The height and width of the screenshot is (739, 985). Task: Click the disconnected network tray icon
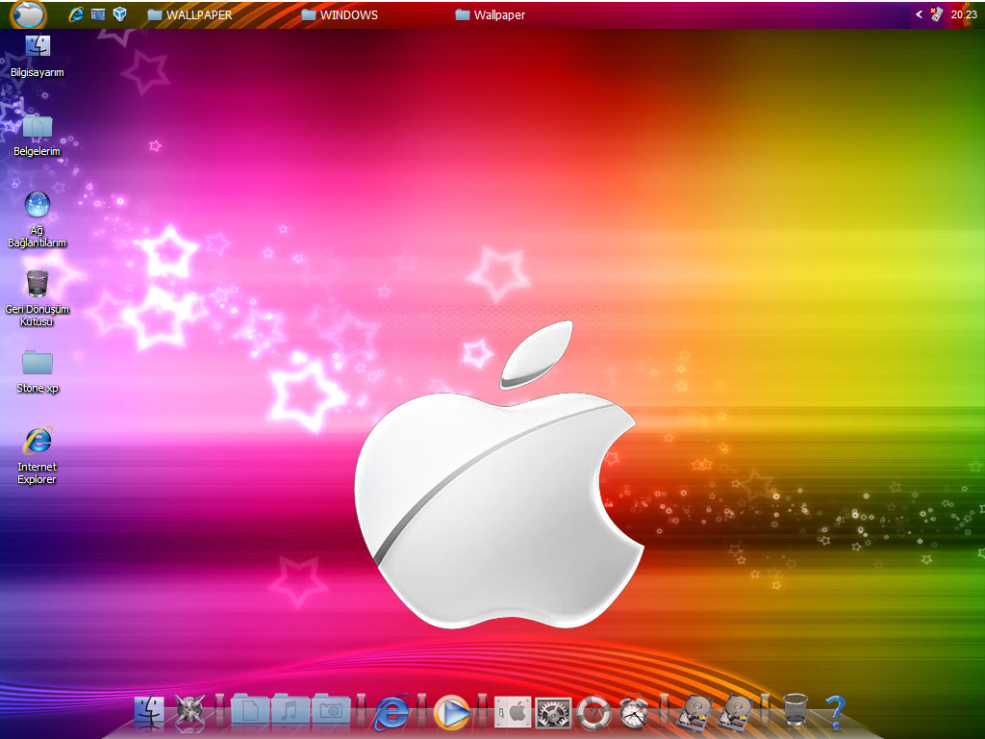coord(937,14)
